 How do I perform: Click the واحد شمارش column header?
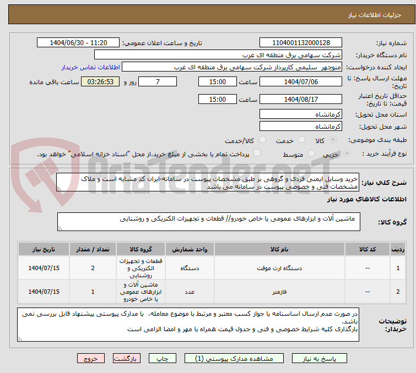[x=190, y=249]
